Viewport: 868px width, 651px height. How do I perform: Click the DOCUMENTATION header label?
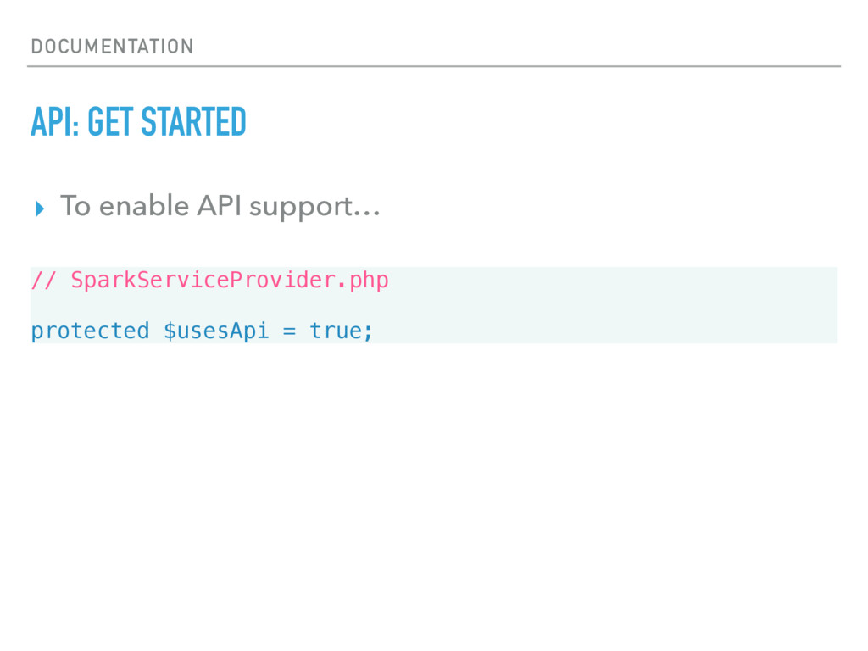[113, 47]
